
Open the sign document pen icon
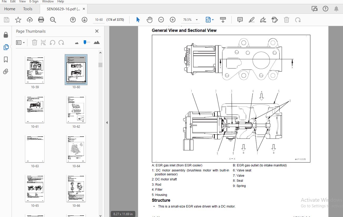[x=263, y=20]
